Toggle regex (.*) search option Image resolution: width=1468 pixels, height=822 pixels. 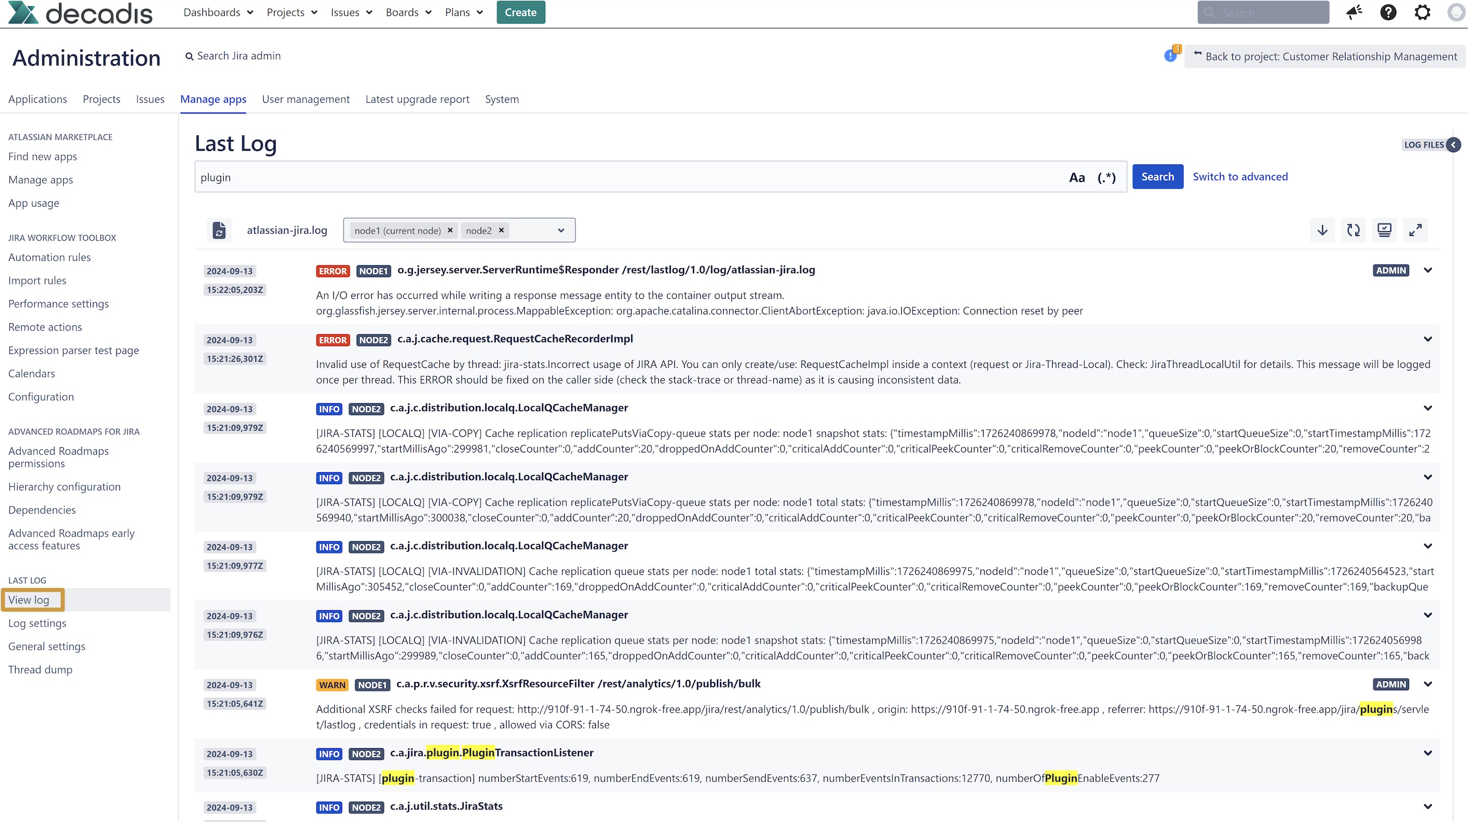pos(1106,177)
